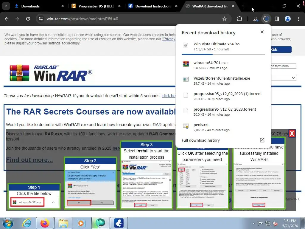Close the Progressbar 95 tab
Viewport: 305px width, 229px height.
coord(119,6)
